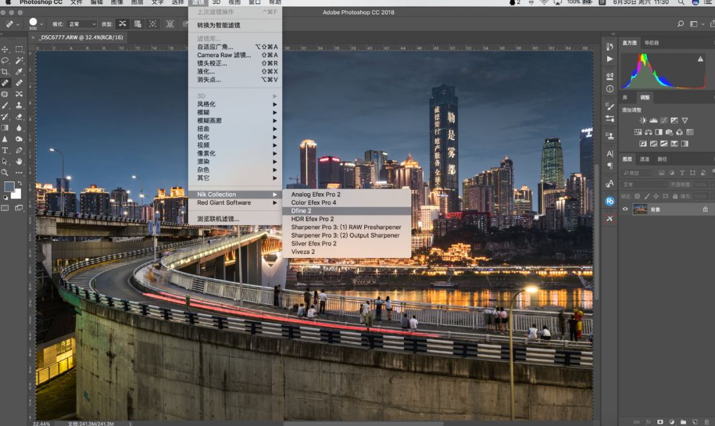Switch to the 通道 channels tab

644,159
